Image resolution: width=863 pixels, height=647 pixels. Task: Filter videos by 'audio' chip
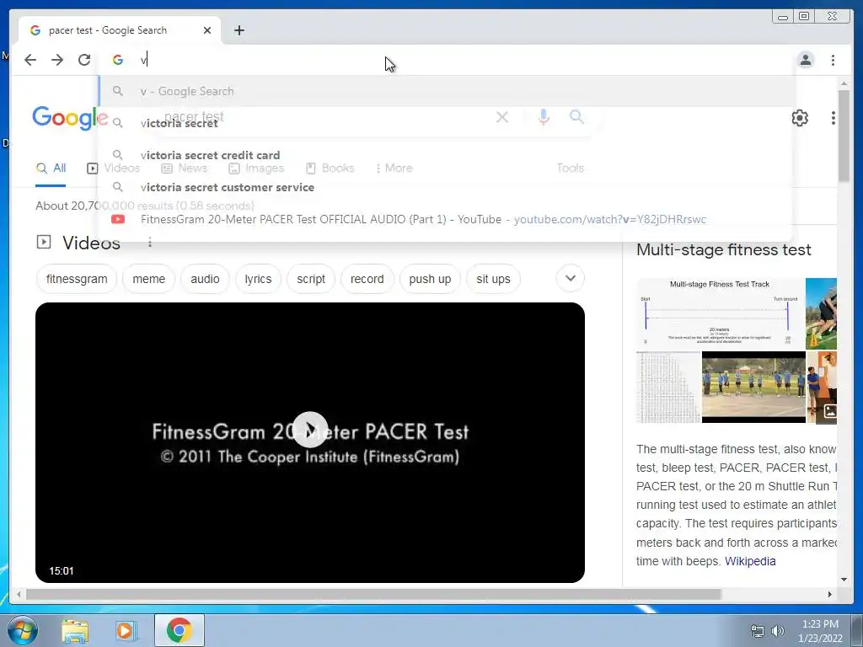tap(205, 279)
